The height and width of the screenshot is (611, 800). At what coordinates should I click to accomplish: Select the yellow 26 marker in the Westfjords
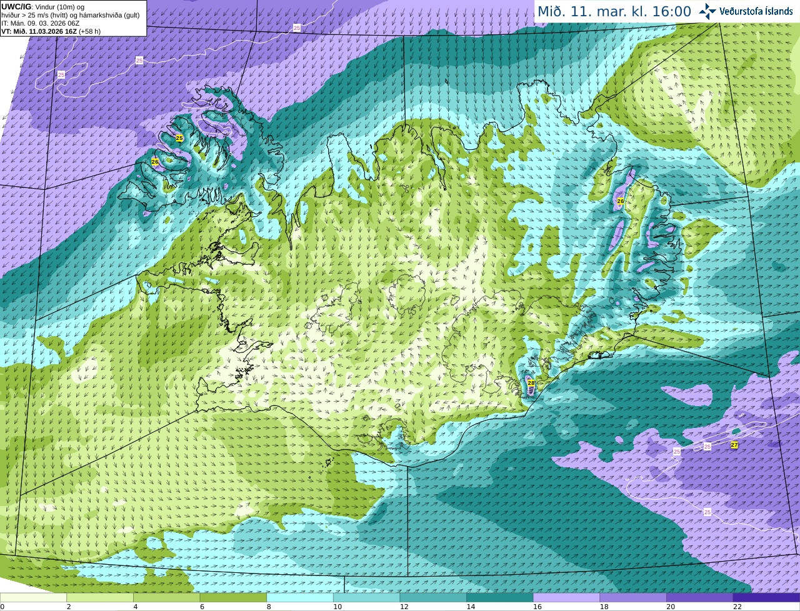[x=155, y=162]
